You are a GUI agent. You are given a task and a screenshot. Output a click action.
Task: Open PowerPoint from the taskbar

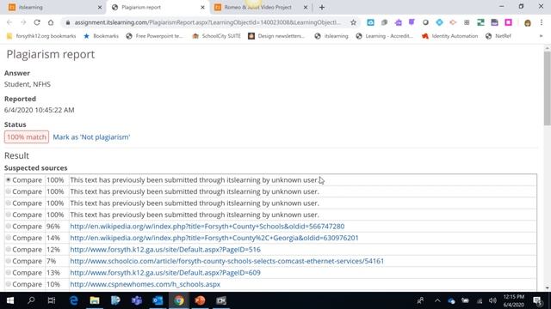tap(200, 300)
